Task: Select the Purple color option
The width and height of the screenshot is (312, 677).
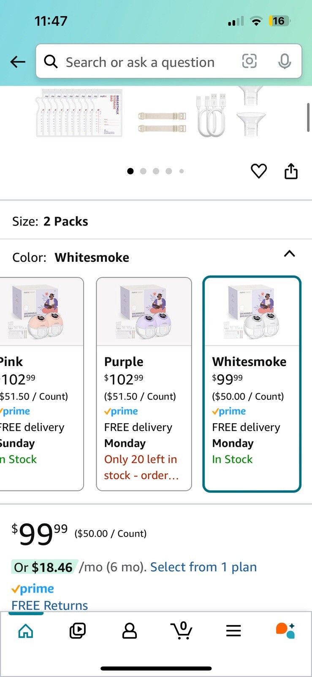Action: tap(144, 383)
